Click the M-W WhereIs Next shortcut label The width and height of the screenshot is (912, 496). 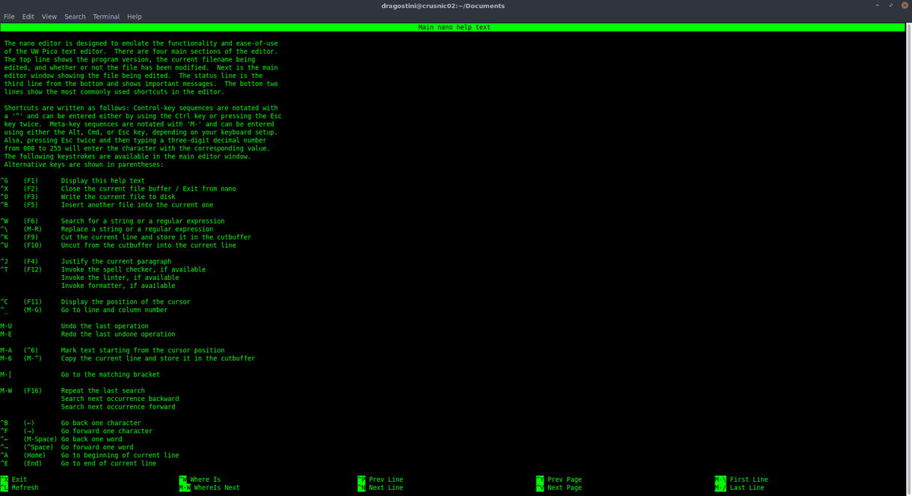(209, 488)
